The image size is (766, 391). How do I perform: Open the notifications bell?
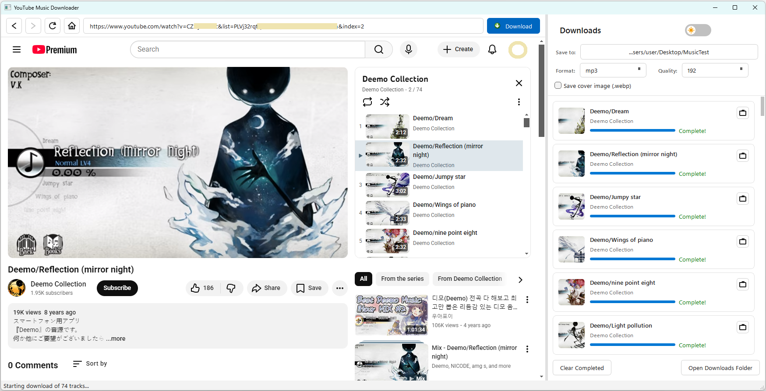click(492, 49)
